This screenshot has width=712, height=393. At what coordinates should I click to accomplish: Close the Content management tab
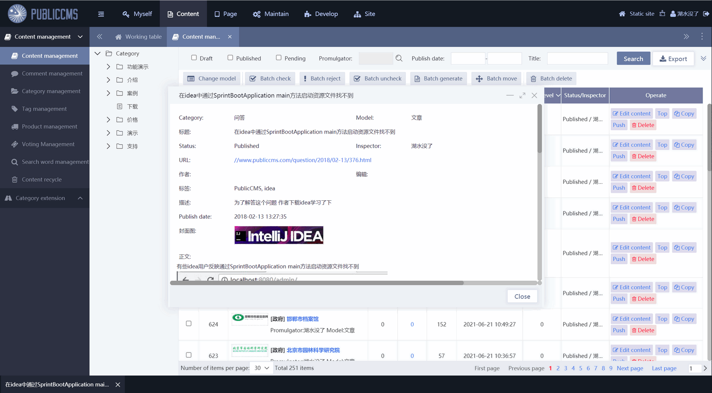click(x=230, y=37)
